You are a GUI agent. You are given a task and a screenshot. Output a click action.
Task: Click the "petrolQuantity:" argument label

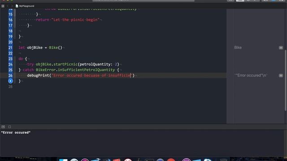coord(96,64)
